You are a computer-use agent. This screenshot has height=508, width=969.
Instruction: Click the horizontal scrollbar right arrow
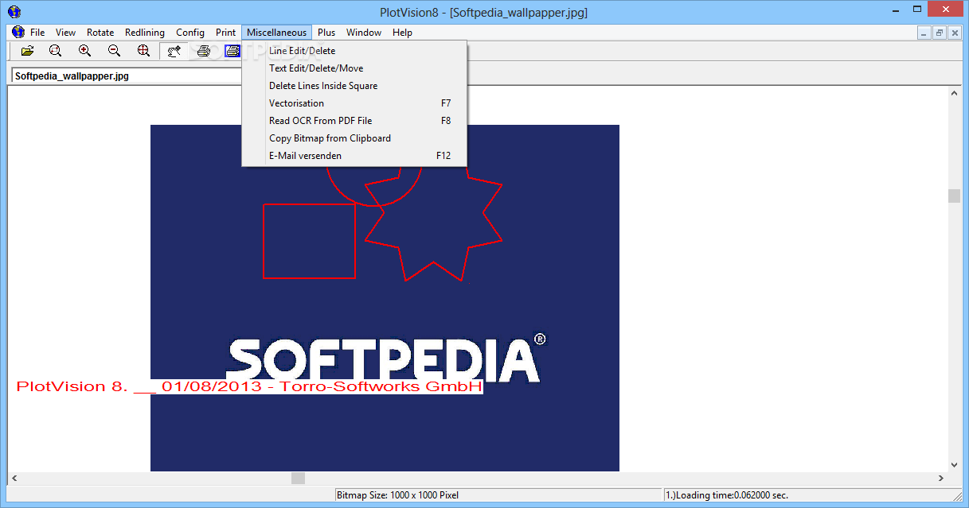pos(941,479)
